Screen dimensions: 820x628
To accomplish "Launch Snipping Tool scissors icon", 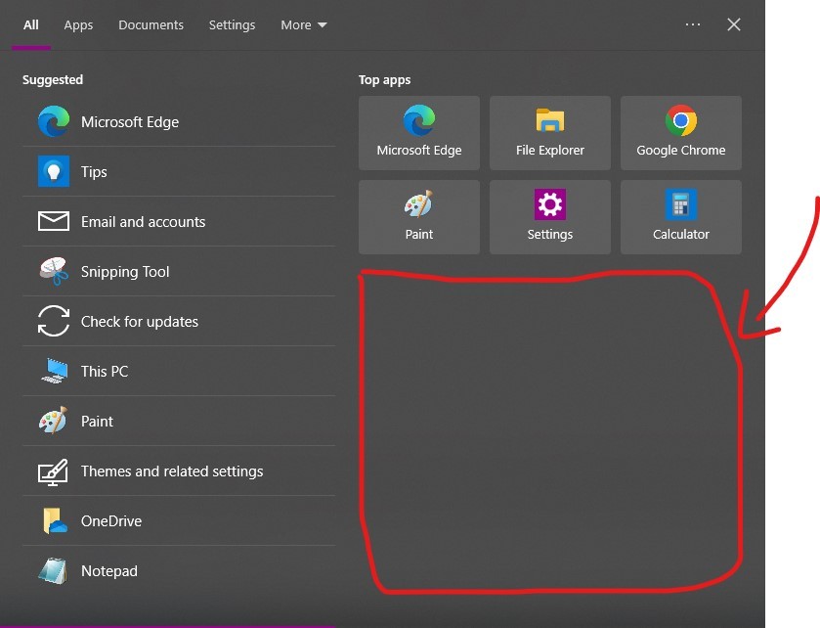I will (x=54, y=271).
